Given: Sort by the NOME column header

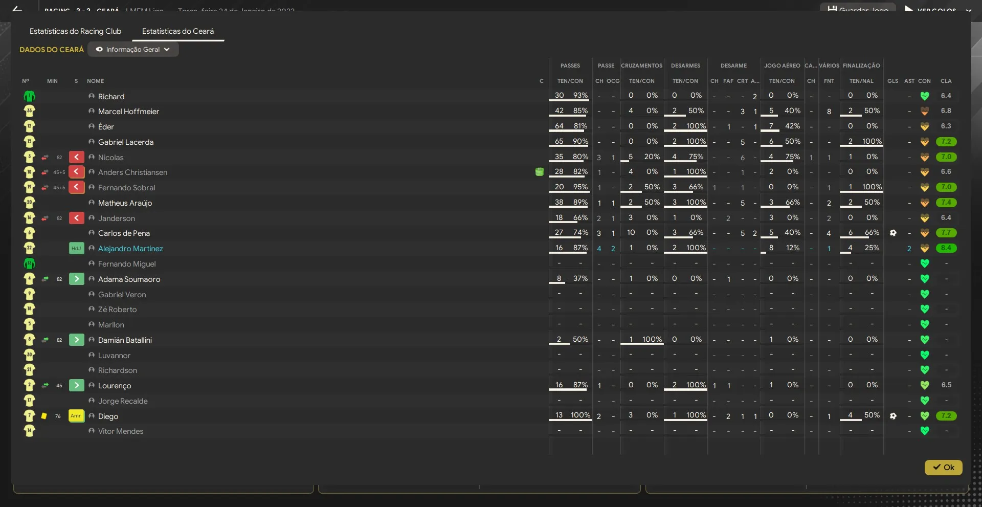Looking at the screenshot, I should pyautogui.click(x=95, y=81).
